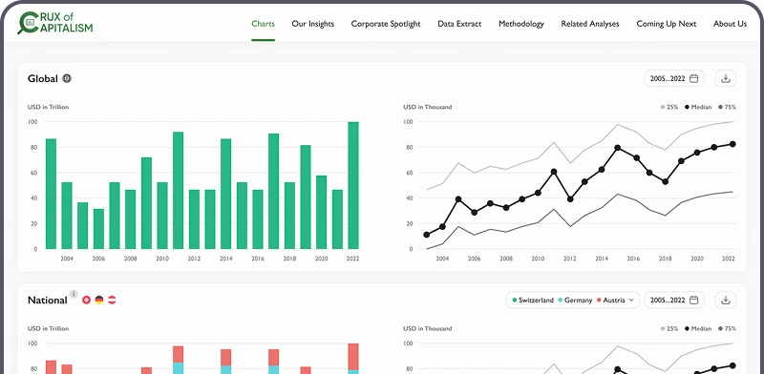Toggle 25% series in Global legend

[669, 107]
